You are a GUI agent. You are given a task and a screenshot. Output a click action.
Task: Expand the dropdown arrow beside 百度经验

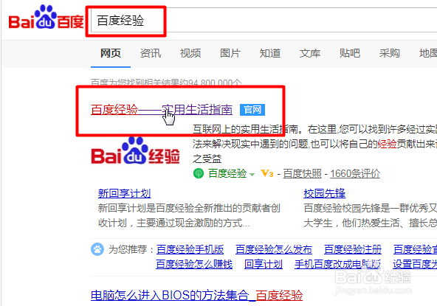252,175
